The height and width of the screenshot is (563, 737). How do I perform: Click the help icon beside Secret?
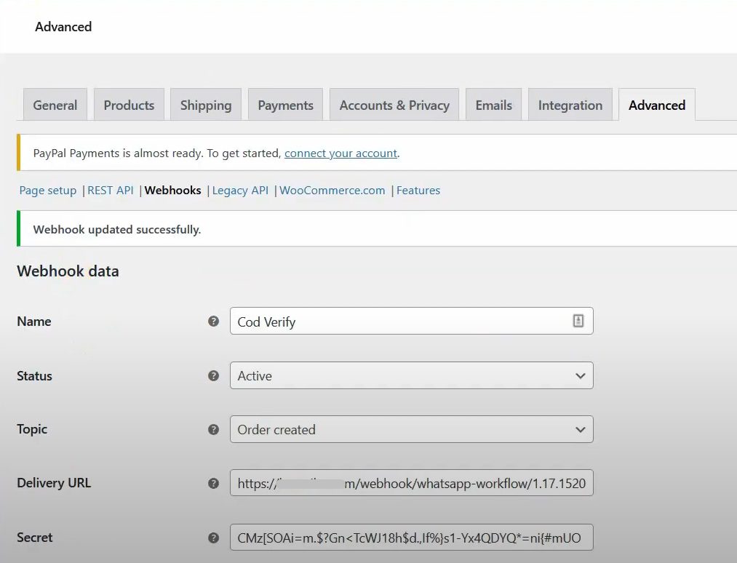coord(213,538)
